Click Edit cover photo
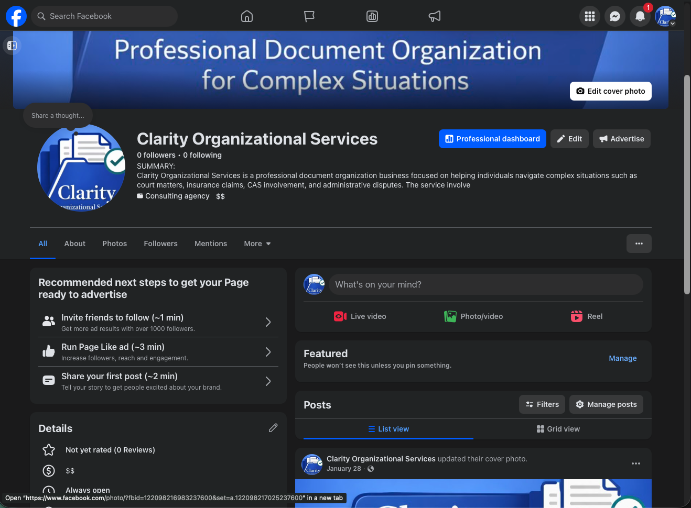This screenshot has width=691, height=508. pyautogui.click(x=610, y=91)
